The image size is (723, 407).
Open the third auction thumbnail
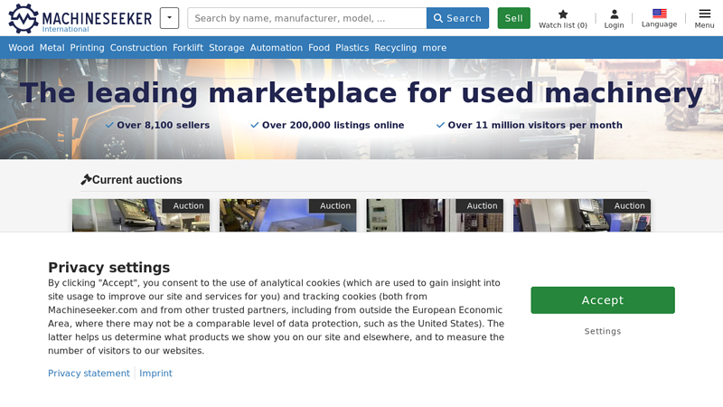point(435,215)
